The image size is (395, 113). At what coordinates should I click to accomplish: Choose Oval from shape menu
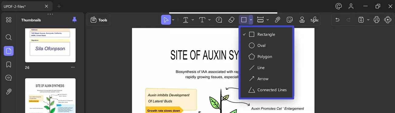[x=266, y=45]
